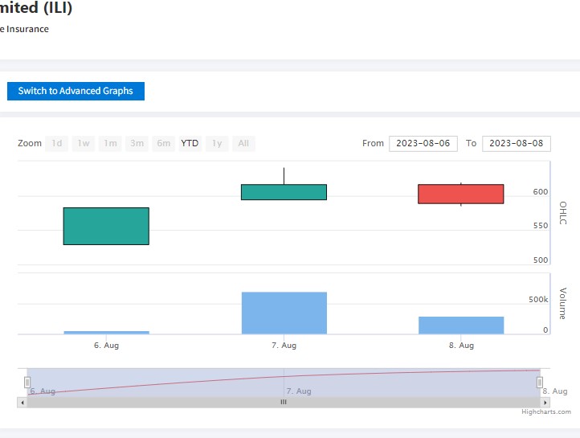Click the scrollbar left arrow

pos(22,402)
